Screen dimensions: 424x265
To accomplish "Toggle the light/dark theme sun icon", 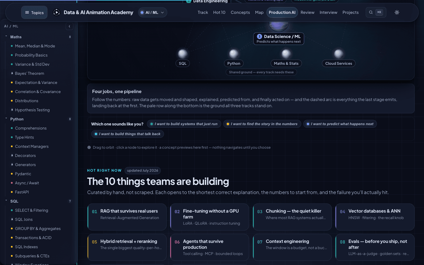I will [397, 12].
